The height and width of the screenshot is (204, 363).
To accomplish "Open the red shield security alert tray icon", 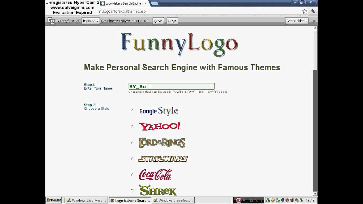I will tap(287, 200).
